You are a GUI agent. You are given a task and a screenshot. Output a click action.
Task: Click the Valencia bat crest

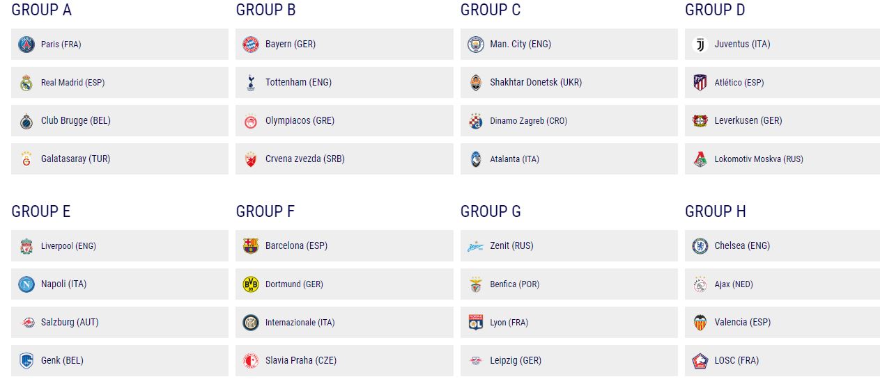[700, 323]
